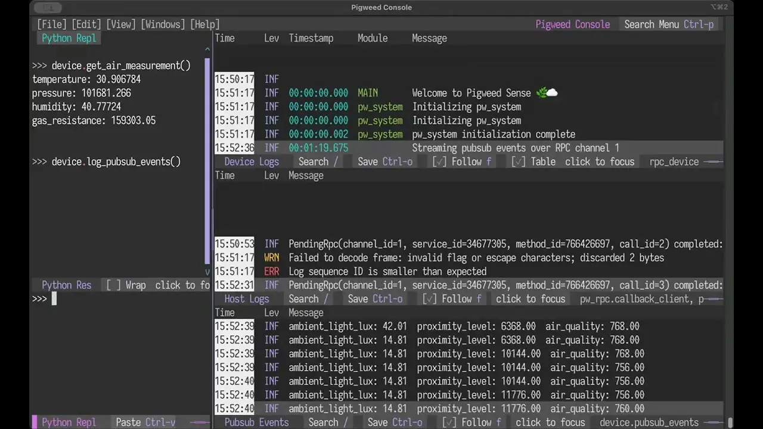Click temperature: 30.906784 output line

tap(86, 79)
